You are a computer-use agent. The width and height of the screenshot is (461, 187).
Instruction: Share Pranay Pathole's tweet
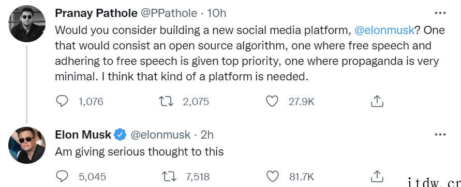tap(377, 101)
